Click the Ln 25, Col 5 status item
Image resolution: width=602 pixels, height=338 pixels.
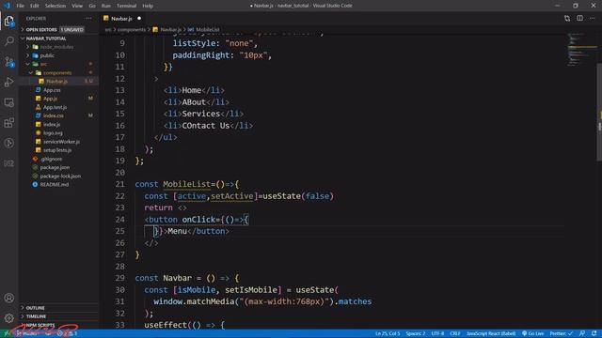[x=388, y=333]
